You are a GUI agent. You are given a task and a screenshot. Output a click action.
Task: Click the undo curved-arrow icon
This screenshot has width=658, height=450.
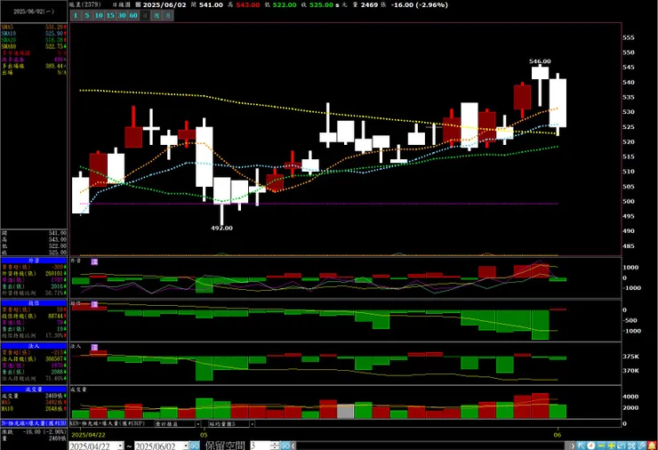click(x=622, y=446)
